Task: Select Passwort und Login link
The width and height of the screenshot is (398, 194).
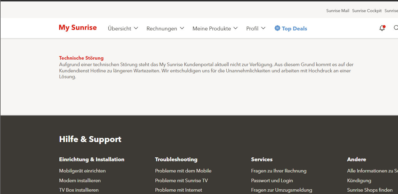Action: 272,180
